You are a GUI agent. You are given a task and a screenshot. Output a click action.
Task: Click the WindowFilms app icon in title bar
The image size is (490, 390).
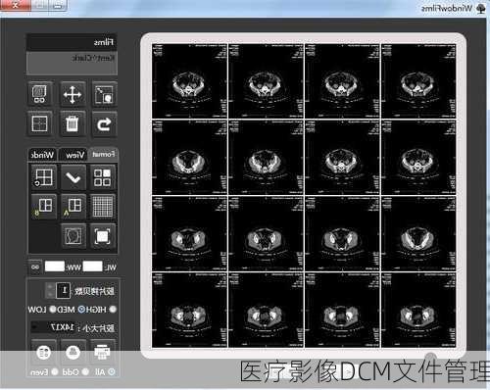click(x=481, y=9)
